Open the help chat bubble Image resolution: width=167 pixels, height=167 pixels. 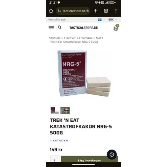(112, 154)
